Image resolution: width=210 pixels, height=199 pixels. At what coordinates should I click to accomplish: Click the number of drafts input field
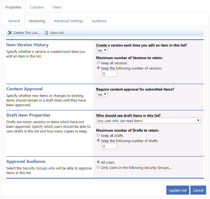(109, 146)
